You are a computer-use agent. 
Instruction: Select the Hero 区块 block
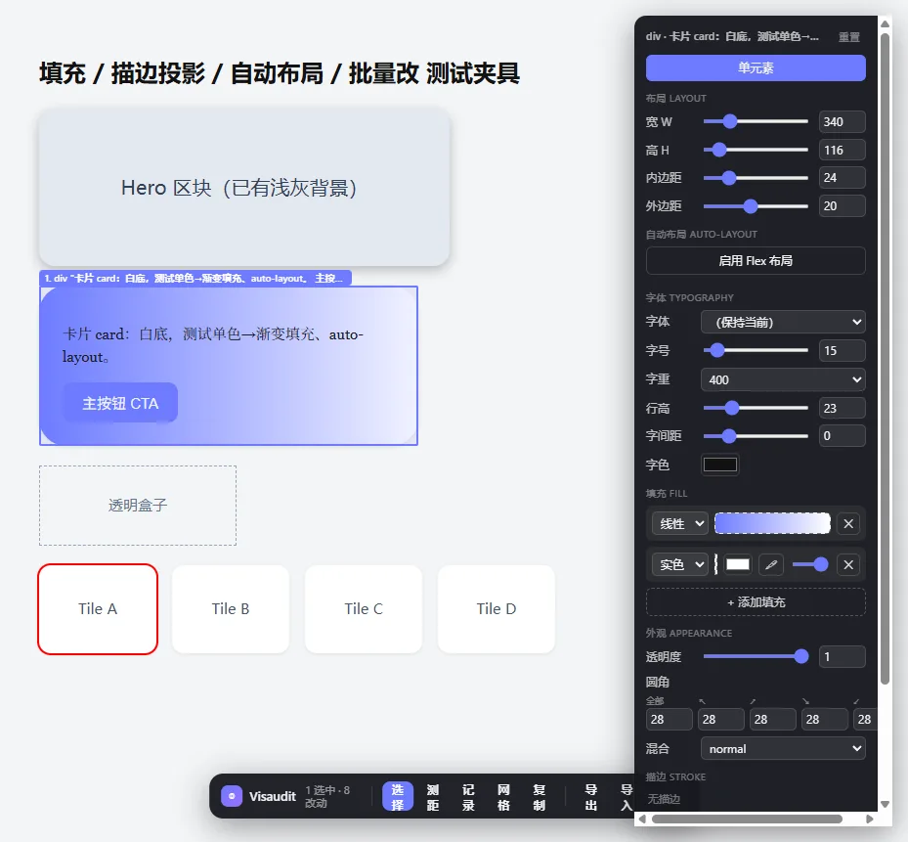coord(243,187)
